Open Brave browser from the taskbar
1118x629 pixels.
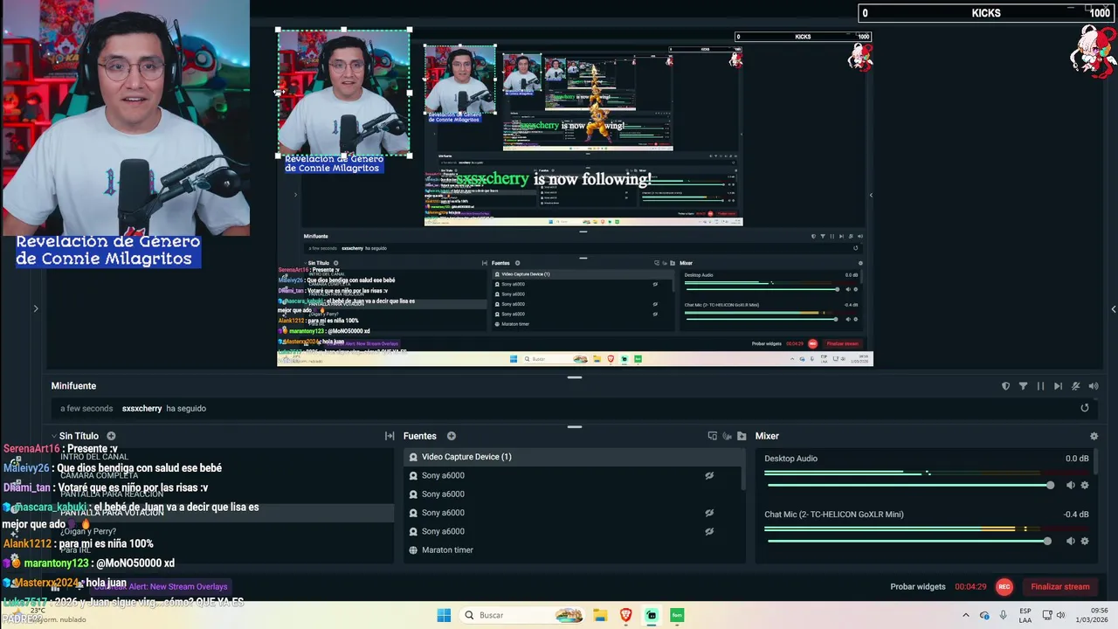(x=625, y=615)
